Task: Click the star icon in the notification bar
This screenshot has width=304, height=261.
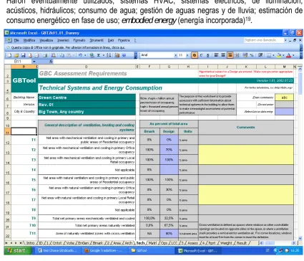Action: pyautogui.click(x=8, y=47)
